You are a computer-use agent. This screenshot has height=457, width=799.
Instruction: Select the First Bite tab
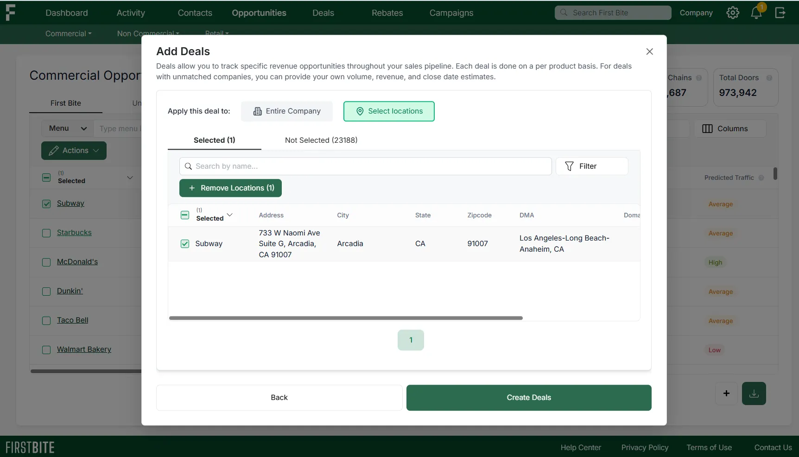[66, 103]
